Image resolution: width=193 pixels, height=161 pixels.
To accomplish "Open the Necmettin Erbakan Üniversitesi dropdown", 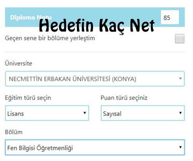I will [95, 79].
